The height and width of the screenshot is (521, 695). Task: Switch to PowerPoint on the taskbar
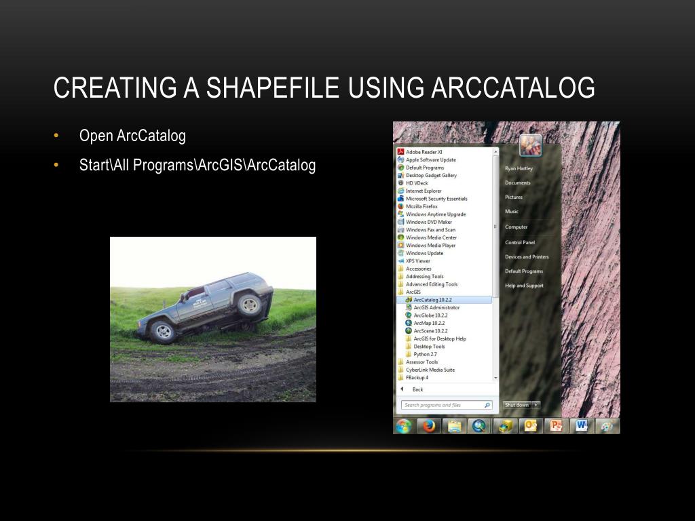[x=556, y=426]
